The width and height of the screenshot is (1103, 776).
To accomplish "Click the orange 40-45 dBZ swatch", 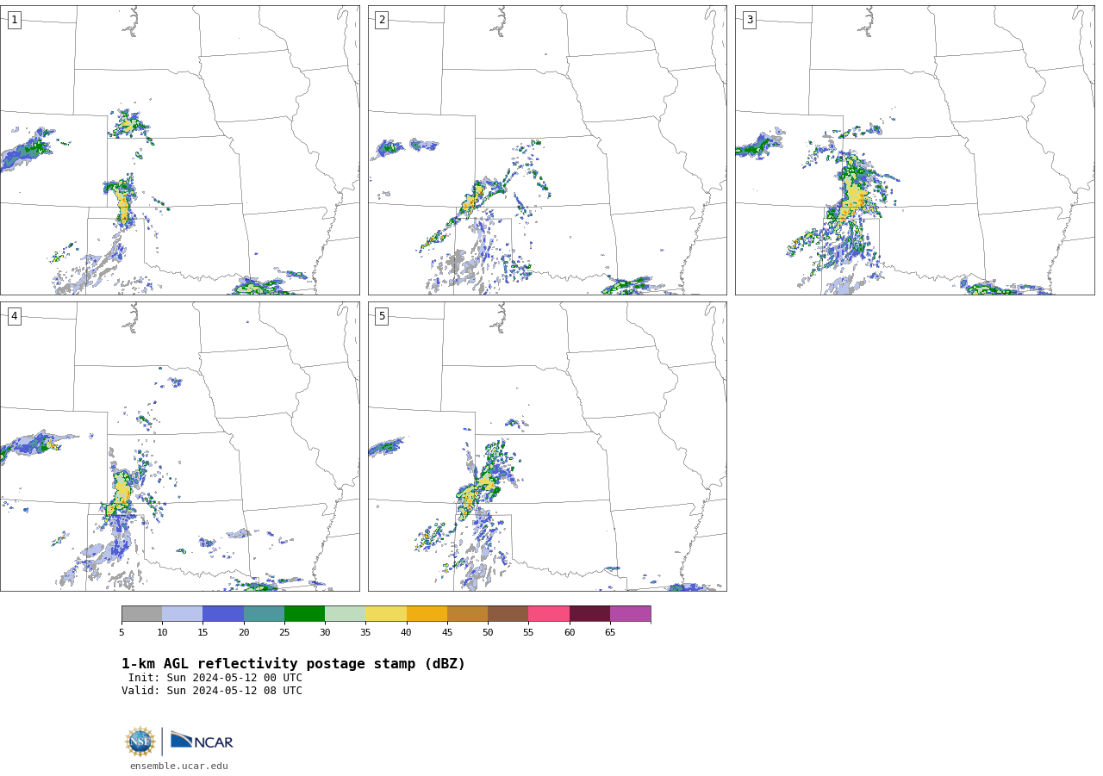I will [427, 613].
